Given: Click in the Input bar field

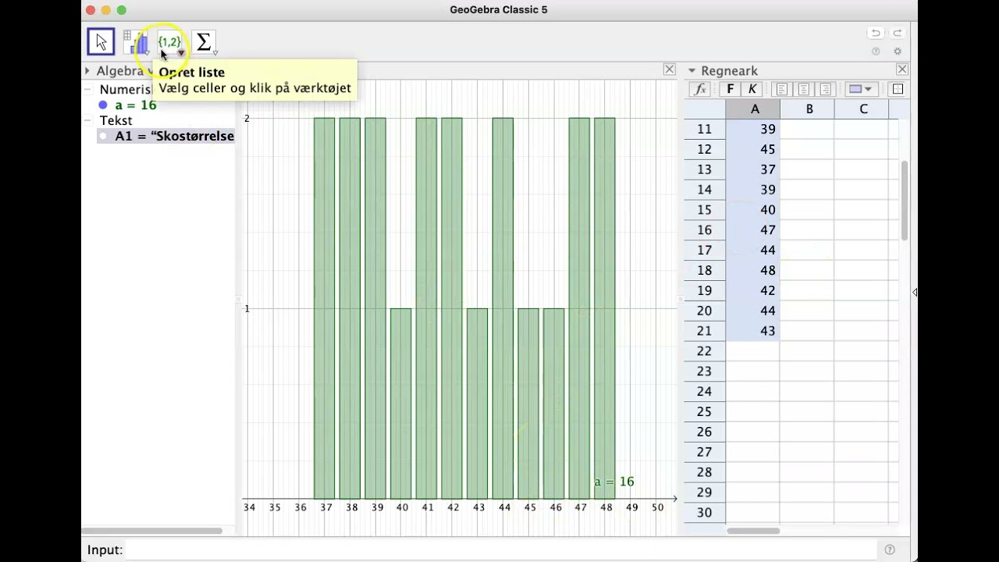Looking at the screenshot, I should pos(501,550).
